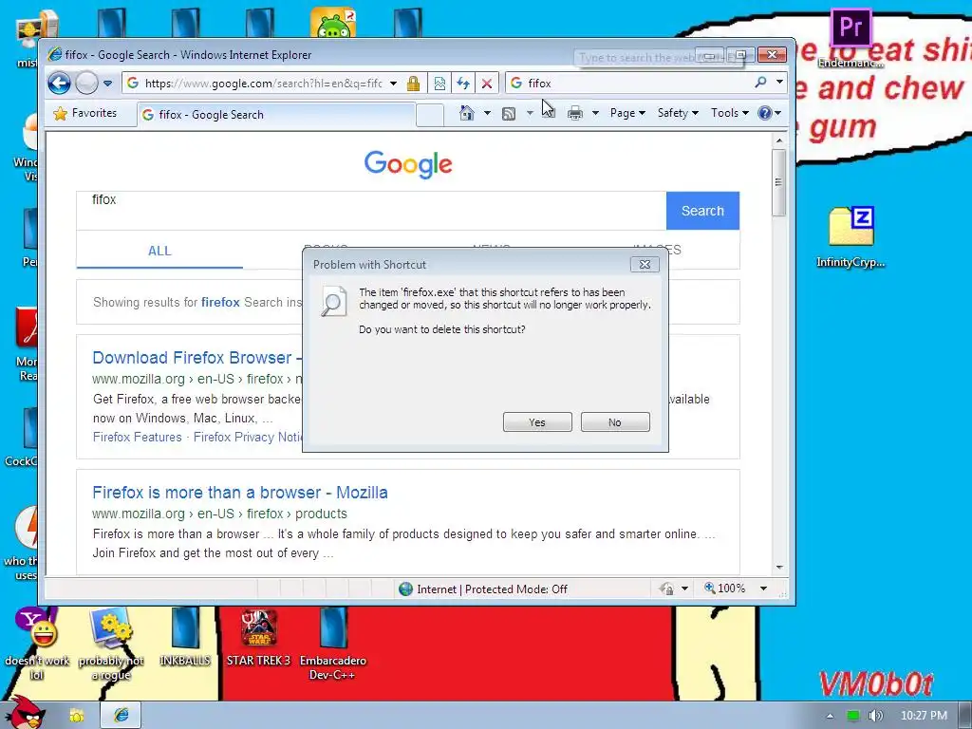The height and width of the screenshot is (729, 972).
Task: Click the Compatibility View broken page icon
Action: (x=439, y=84)
